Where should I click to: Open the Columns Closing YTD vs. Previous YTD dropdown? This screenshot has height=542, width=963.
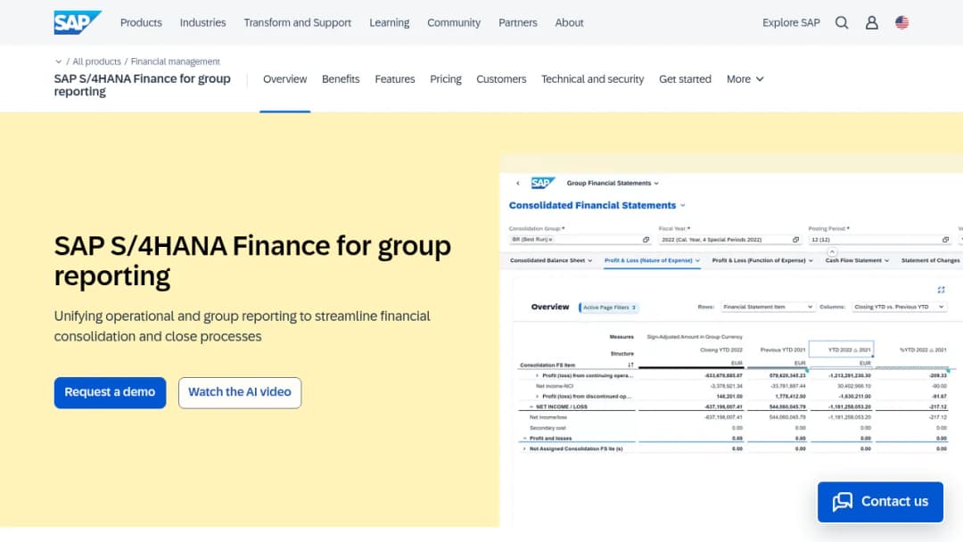(899, 307)
